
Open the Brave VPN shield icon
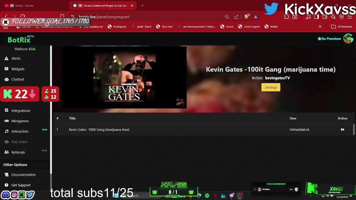[x=342, y=17]
